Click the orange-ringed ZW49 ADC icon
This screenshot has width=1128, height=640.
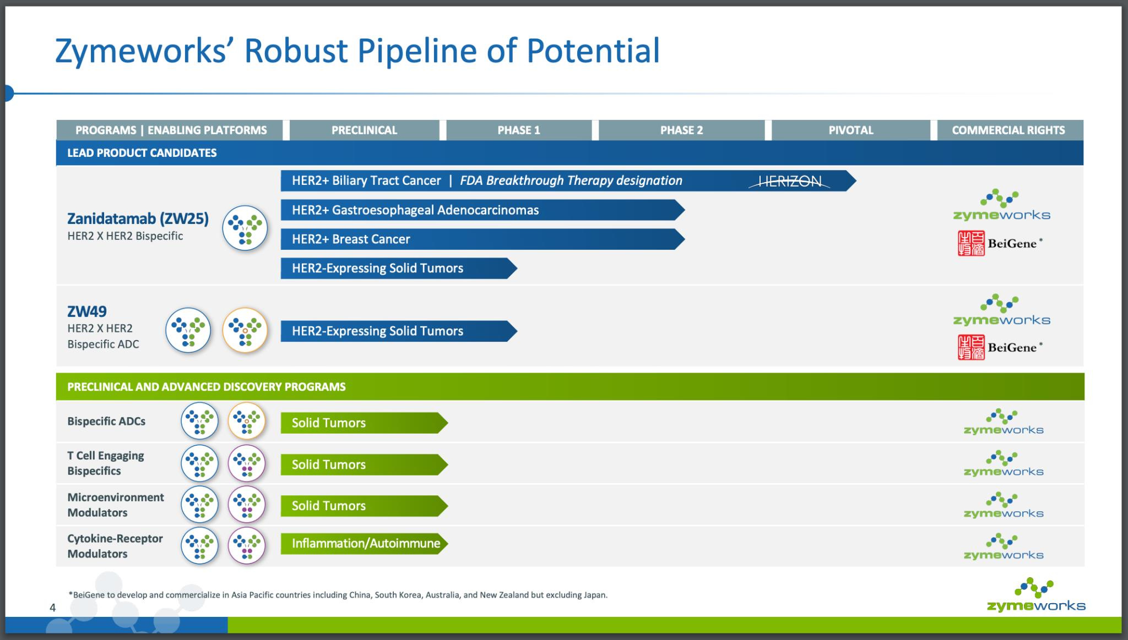coord(245,330)
